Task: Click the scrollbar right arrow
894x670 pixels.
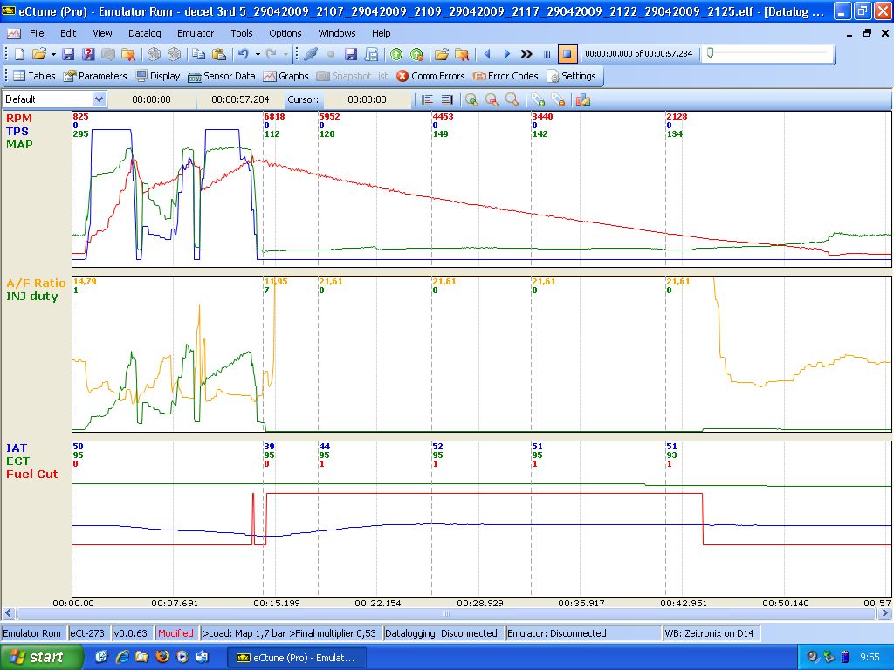Action: pyautogui.click(x=885, y=613)
